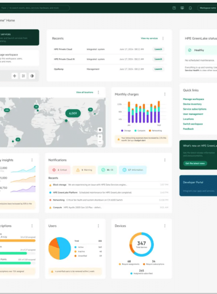Click the map recenter button
Screen dimensions: 217x294
(100, 130)
